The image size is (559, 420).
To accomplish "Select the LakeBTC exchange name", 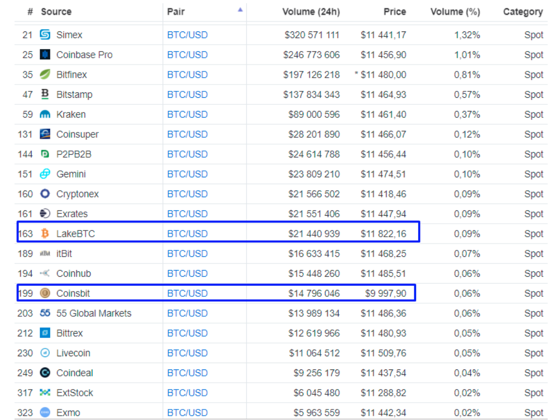I will pyautogui.click(x=76, y=233).
